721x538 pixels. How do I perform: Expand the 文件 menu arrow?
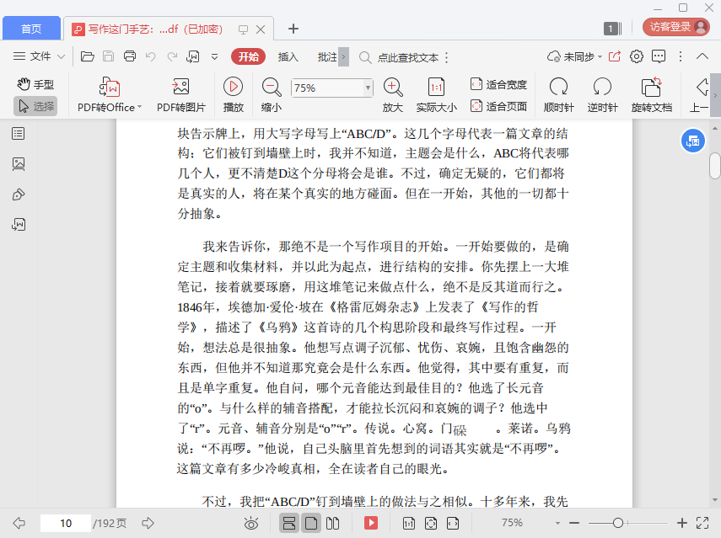(x=61, y=57)
